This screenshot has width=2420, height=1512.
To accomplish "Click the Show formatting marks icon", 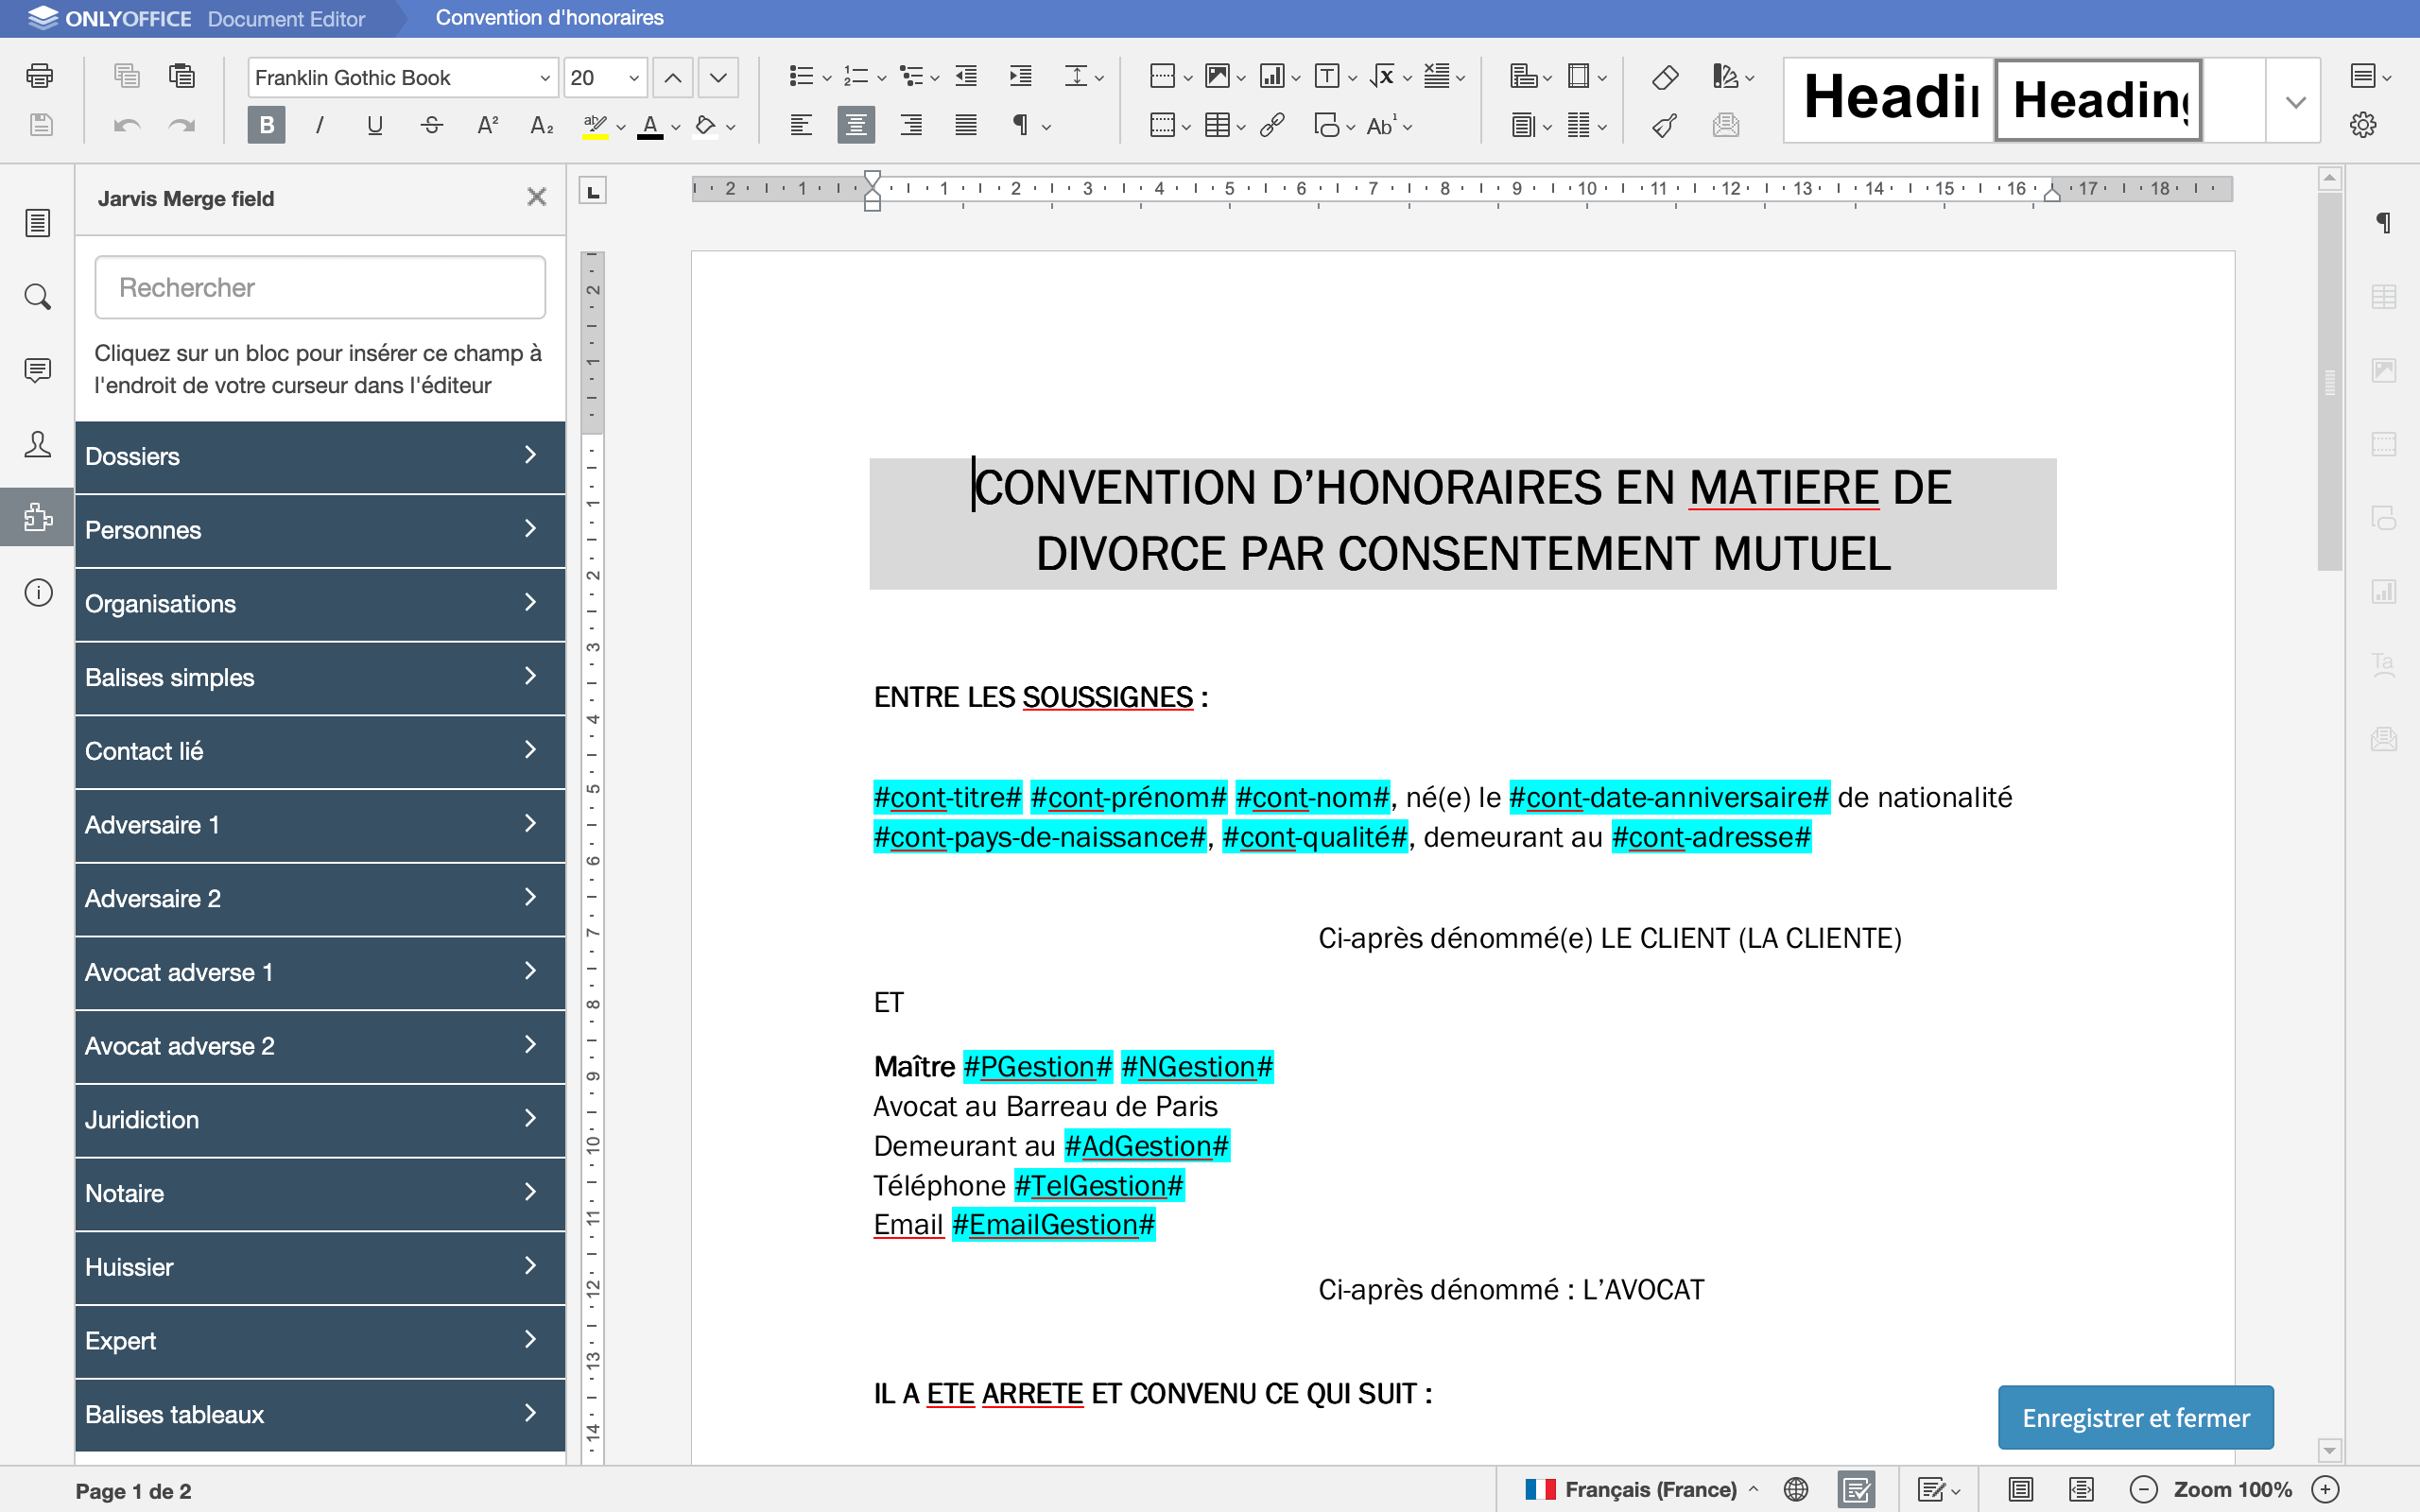I will (1015, 124).
